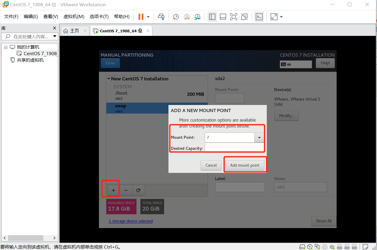
Task: Click the Label field for sda2
Action: click(240, 187)
